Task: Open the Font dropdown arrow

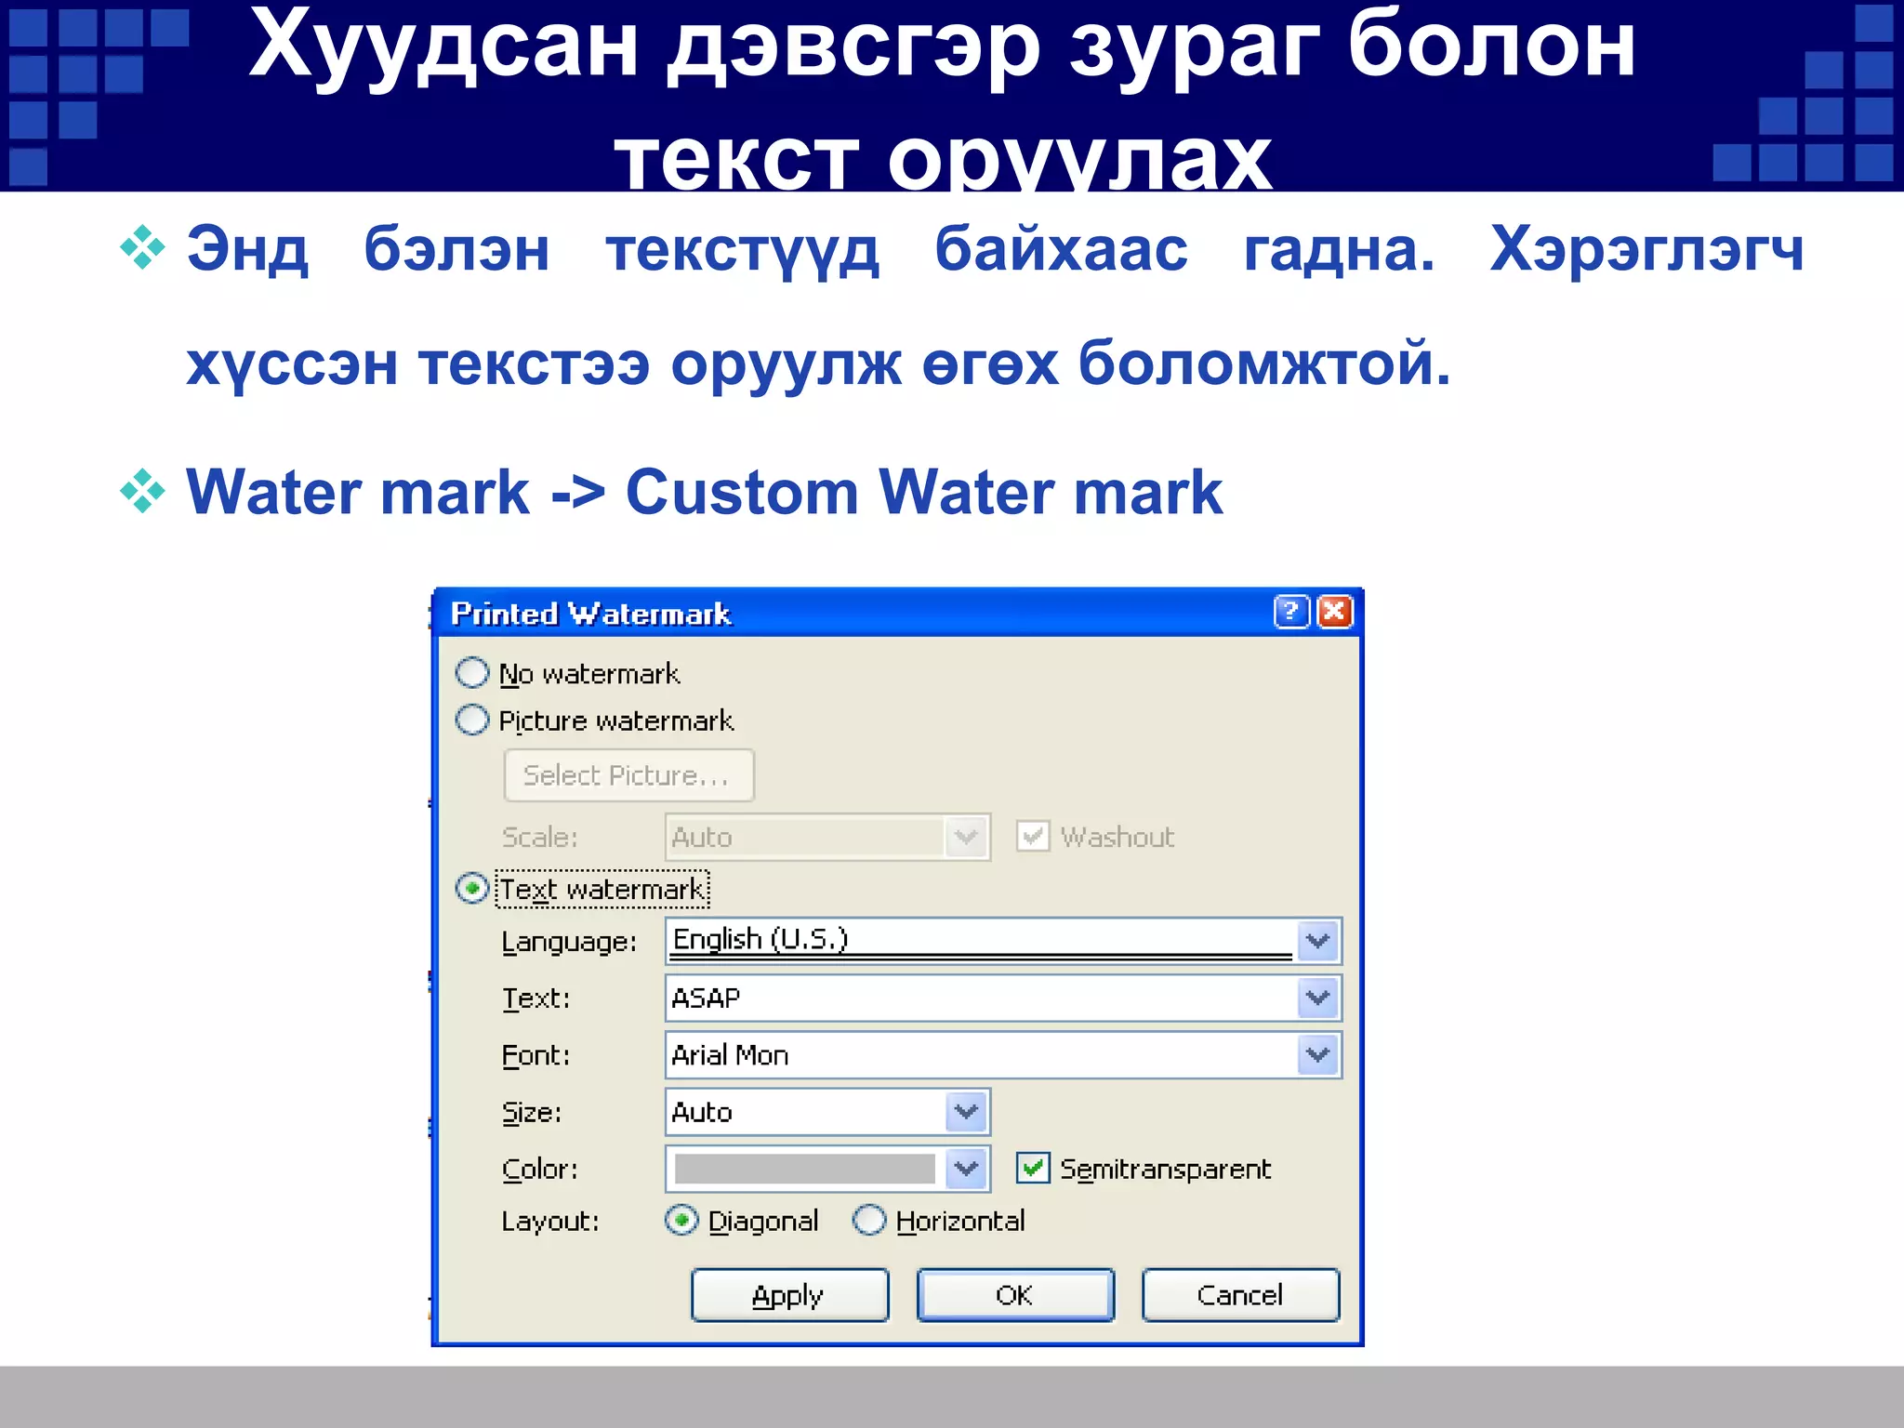Action: 1318,1054
